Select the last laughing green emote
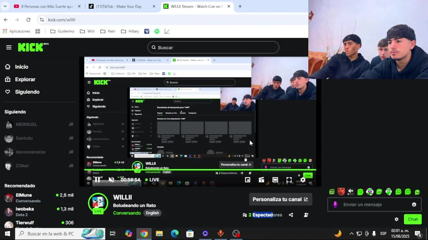The image size is (428, 240). coord(417,192)
